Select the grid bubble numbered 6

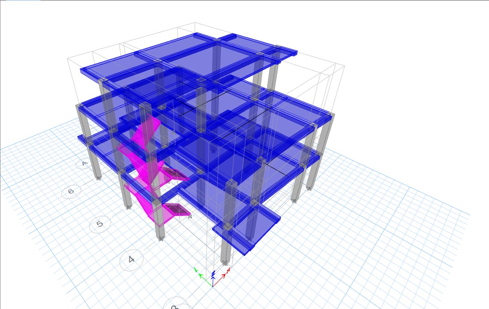coord(71,192)
